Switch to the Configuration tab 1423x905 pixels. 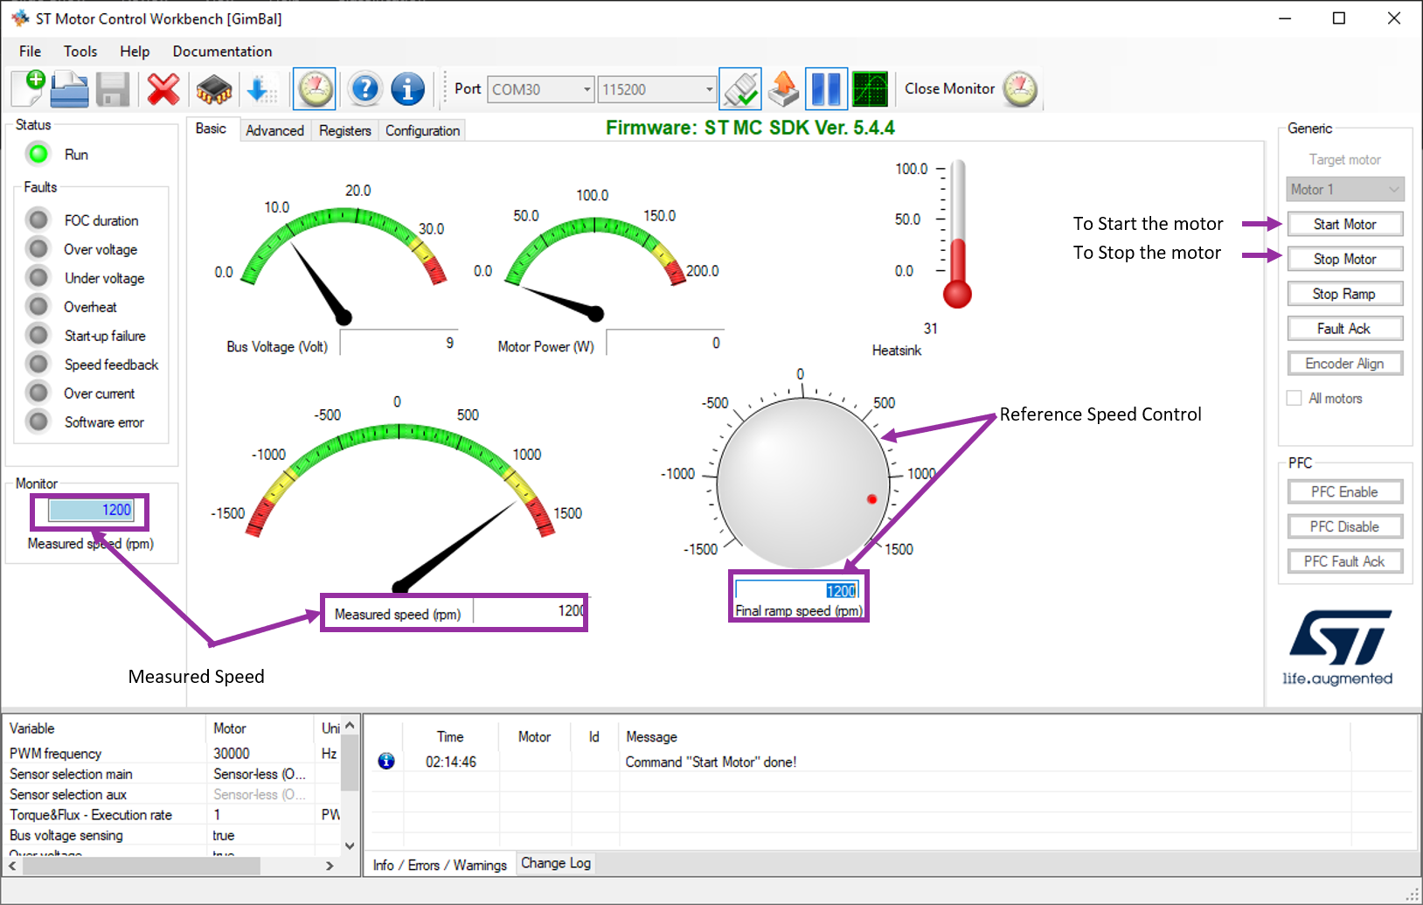pyautogui.click(x=422, y=130)
